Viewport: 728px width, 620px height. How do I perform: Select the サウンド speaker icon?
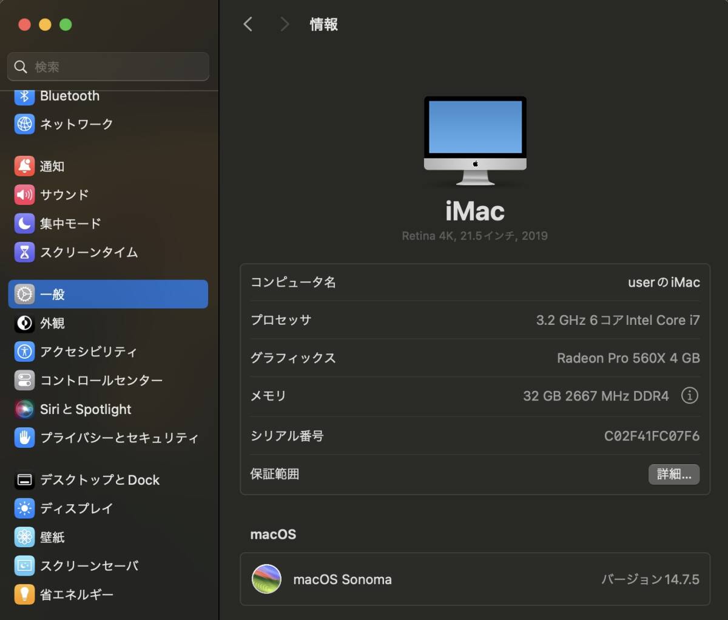coord(24,195)
